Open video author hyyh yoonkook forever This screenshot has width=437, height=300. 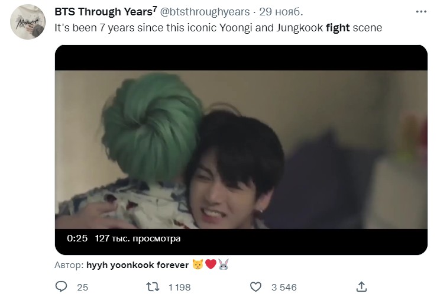[137, 265]
